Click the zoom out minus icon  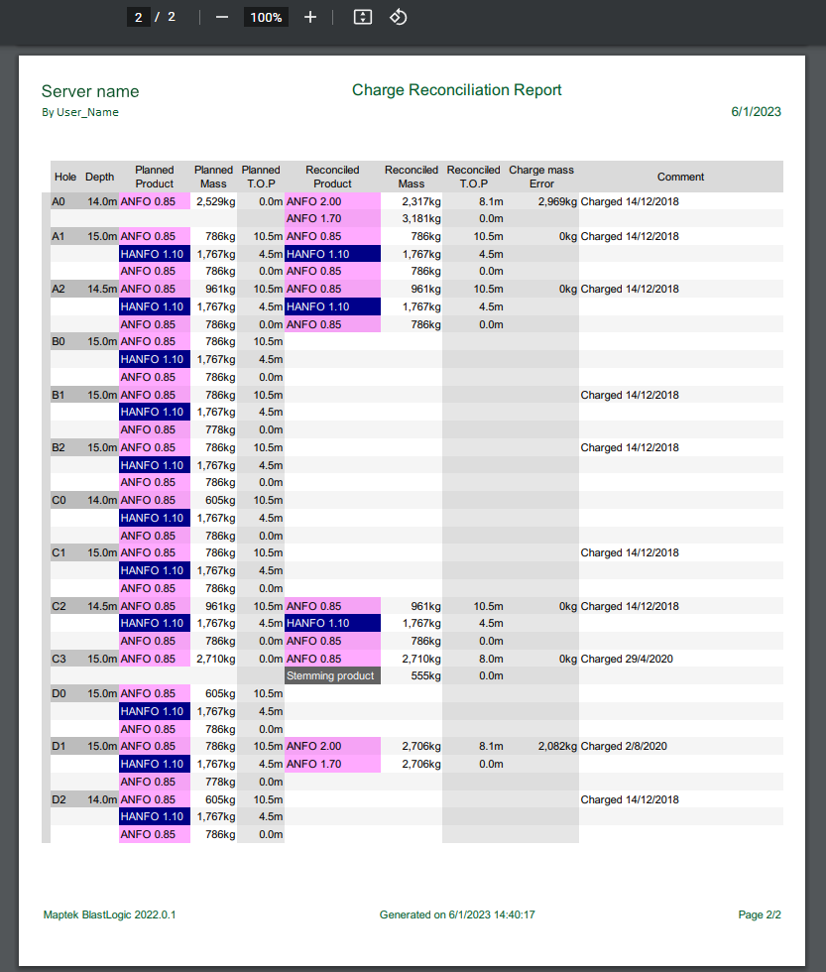[x=222, y=18]
